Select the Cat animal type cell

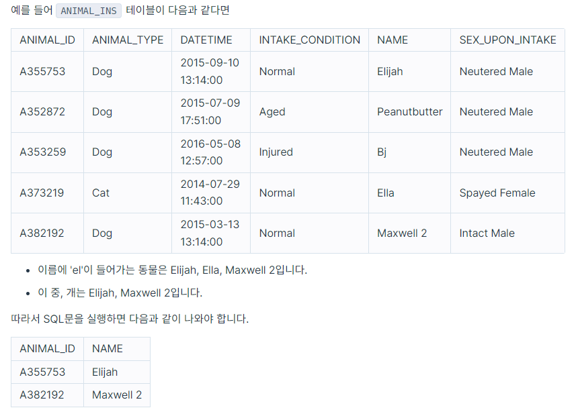(x=128, y=193)
